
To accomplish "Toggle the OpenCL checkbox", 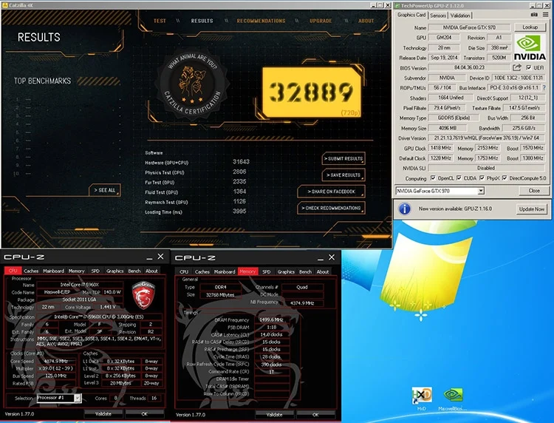I will pyautogui.click(x=433, y=178).
